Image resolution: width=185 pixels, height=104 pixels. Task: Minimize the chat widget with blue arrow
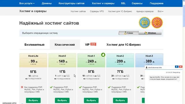(x=177, y=67)
